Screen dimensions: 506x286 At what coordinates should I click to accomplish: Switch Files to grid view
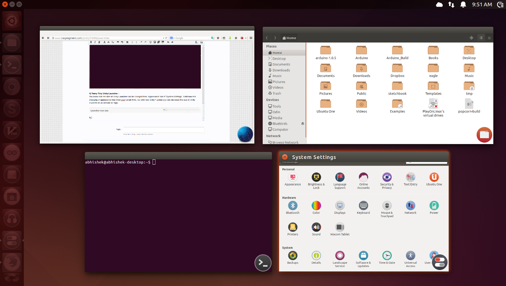[489, 38]
